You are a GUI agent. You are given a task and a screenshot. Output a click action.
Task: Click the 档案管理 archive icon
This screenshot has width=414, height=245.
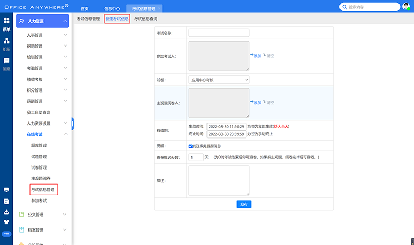(22, 229)
